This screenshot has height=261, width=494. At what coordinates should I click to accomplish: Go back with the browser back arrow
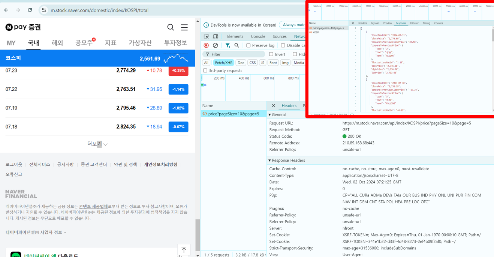(x=6, y=10)
